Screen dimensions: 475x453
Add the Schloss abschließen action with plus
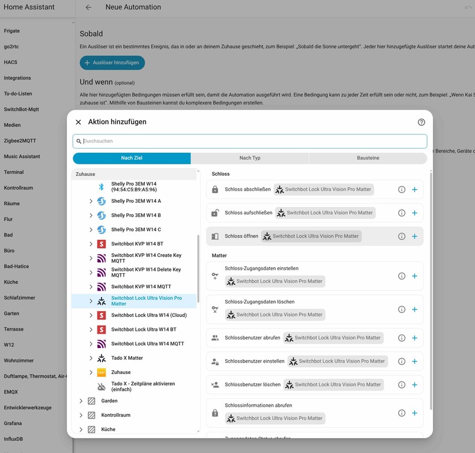[x=414, y=190]
